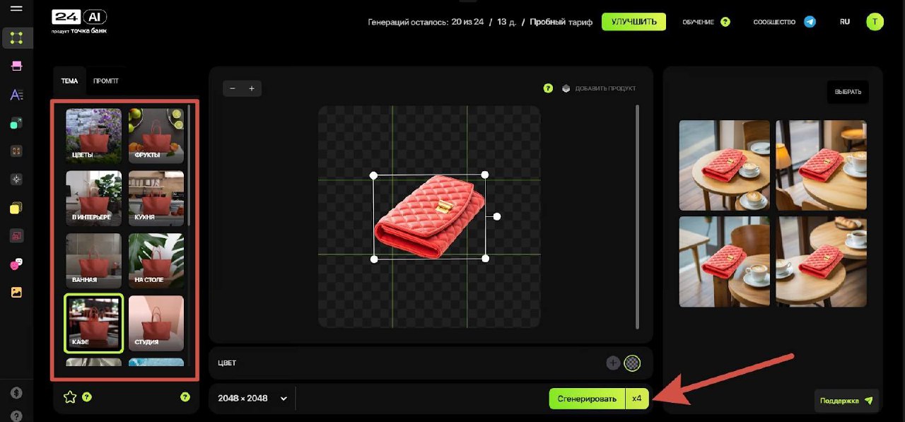Switch to the ПРОМПТ tab
This screenshot has height=422, width=905.
(x=106, y=81)
